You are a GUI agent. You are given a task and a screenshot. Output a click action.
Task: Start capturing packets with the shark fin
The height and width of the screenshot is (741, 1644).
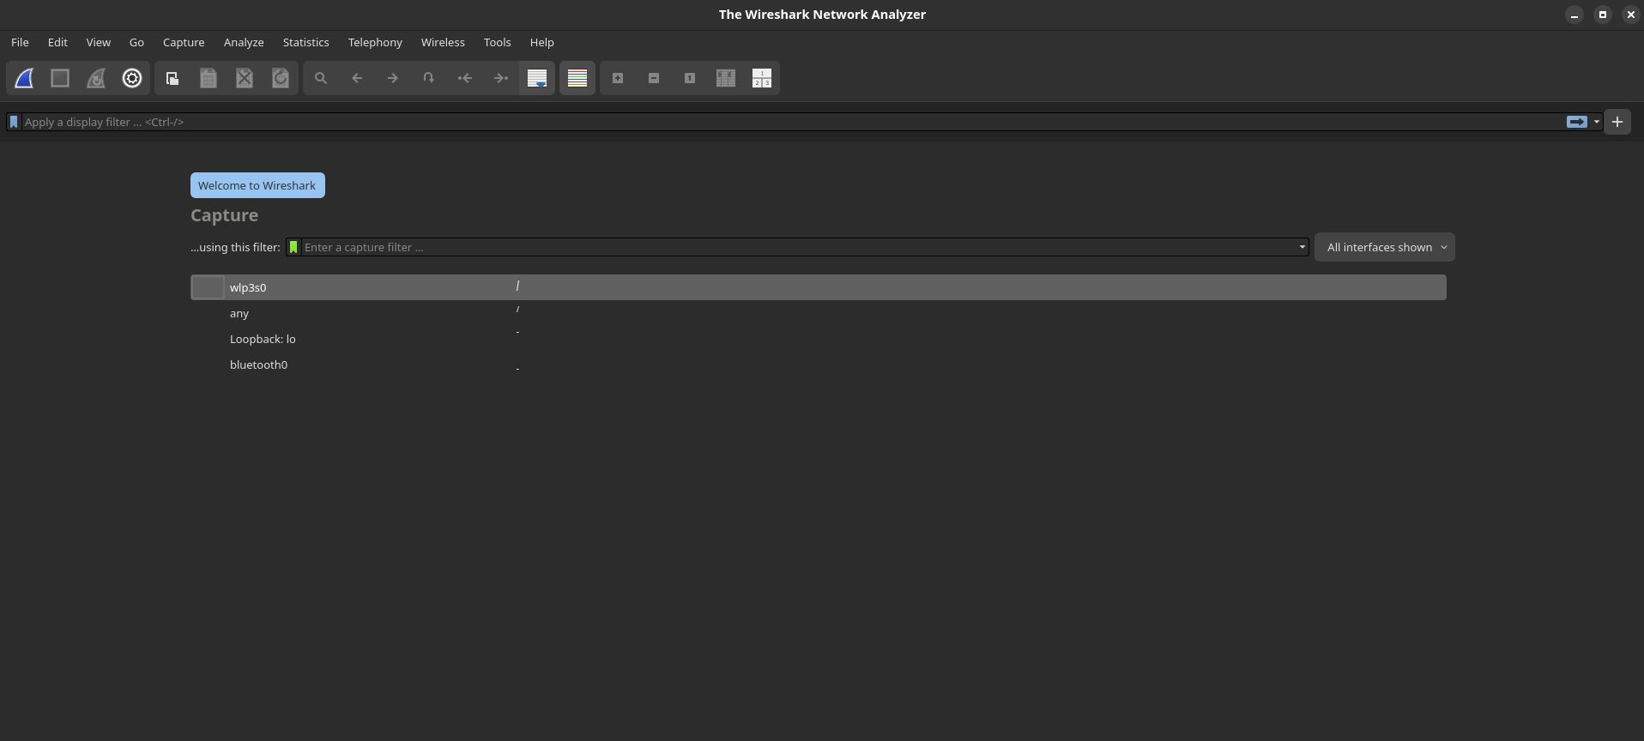coord(24,79)
